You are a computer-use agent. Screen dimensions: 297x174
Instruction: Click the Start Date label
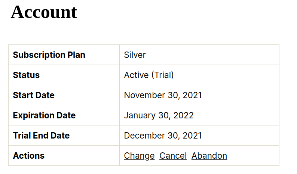(x=34, y=95)
